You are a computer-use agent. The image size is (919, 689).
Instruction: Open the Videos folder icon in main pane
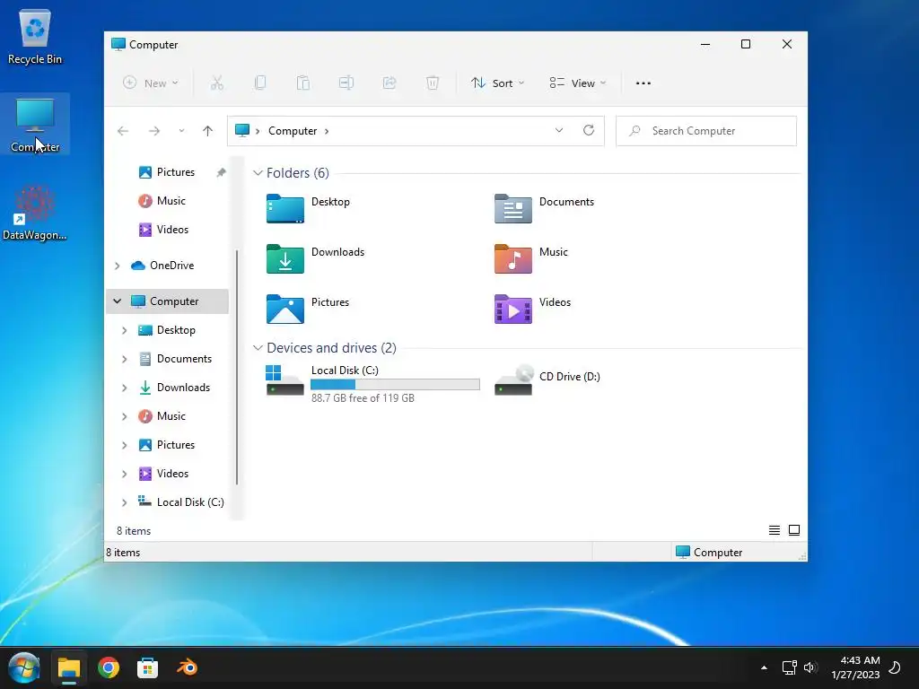(512, 309)
